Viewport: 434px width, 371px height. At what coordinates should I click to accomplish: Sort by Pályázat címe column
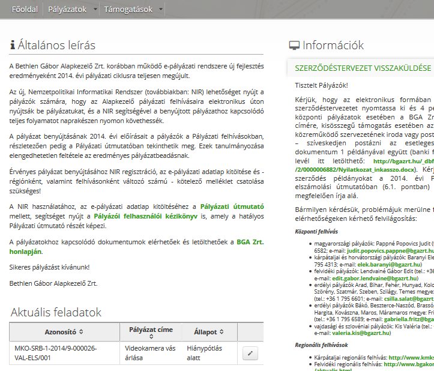pos(151,332)
